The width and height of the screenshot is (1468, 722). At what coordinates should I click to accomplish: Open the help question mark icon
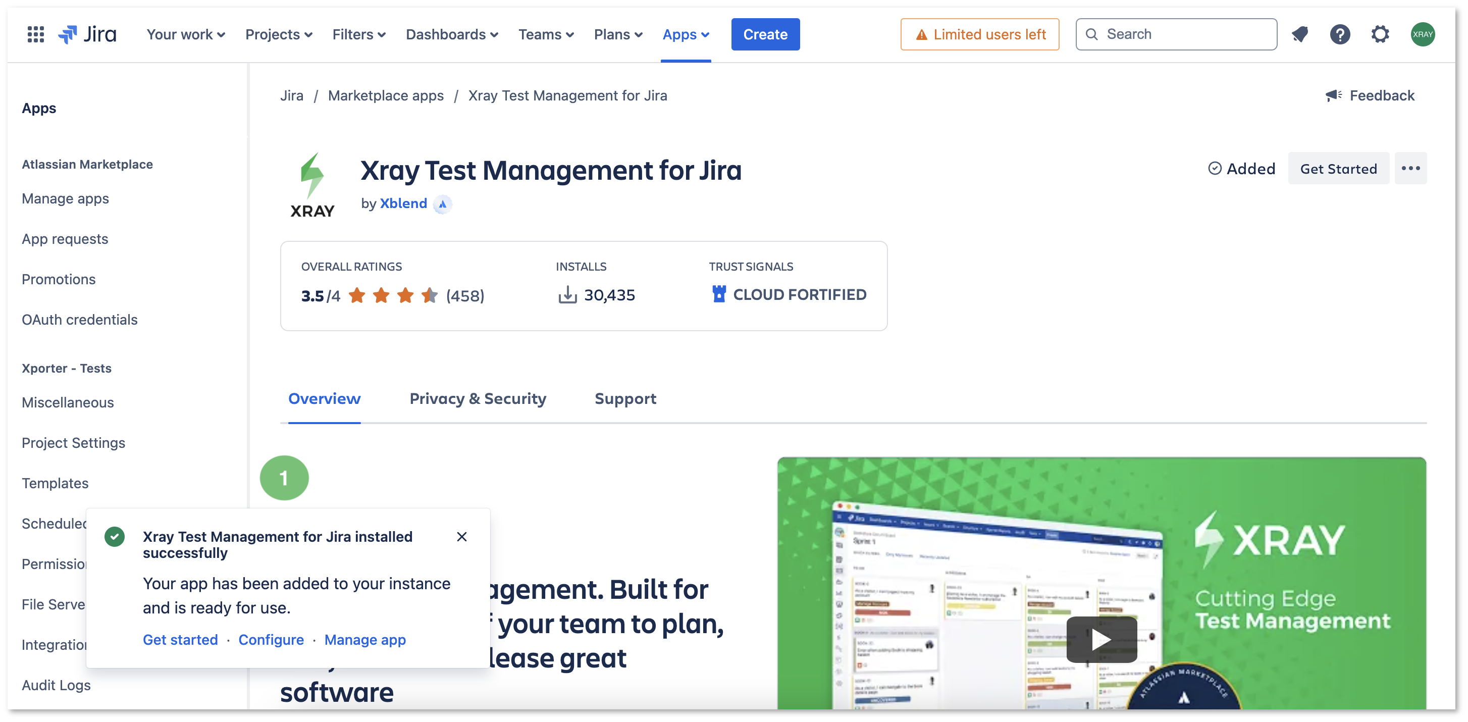pos(1340,34)
